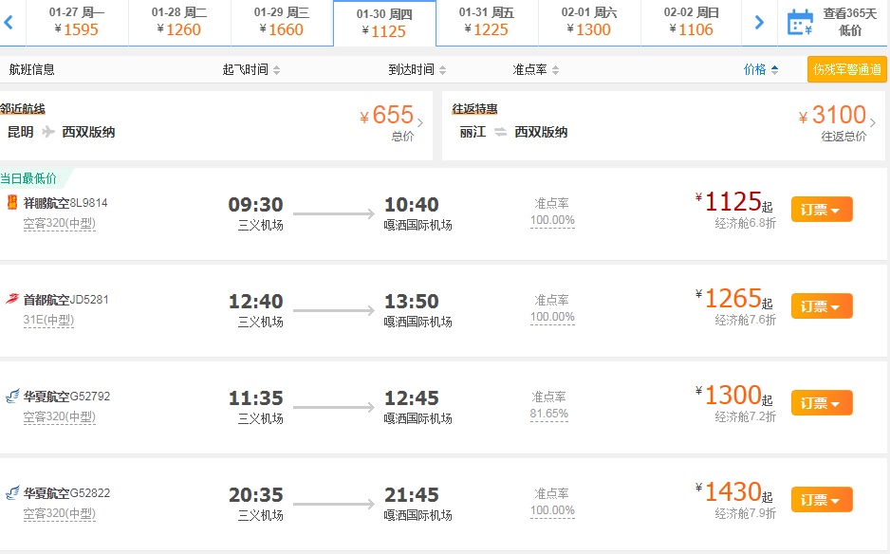Click the previous dates left arrow
Image resolution: width=890 pixels, height=554 pixels.
tap(9, 22)
